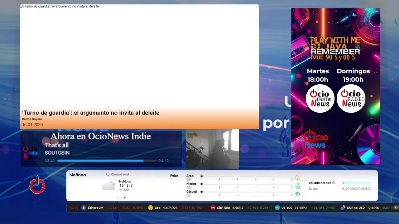This screenshot has width=399, height=224.
Task: Click the Césped pollen level slider
Action: 247,192
